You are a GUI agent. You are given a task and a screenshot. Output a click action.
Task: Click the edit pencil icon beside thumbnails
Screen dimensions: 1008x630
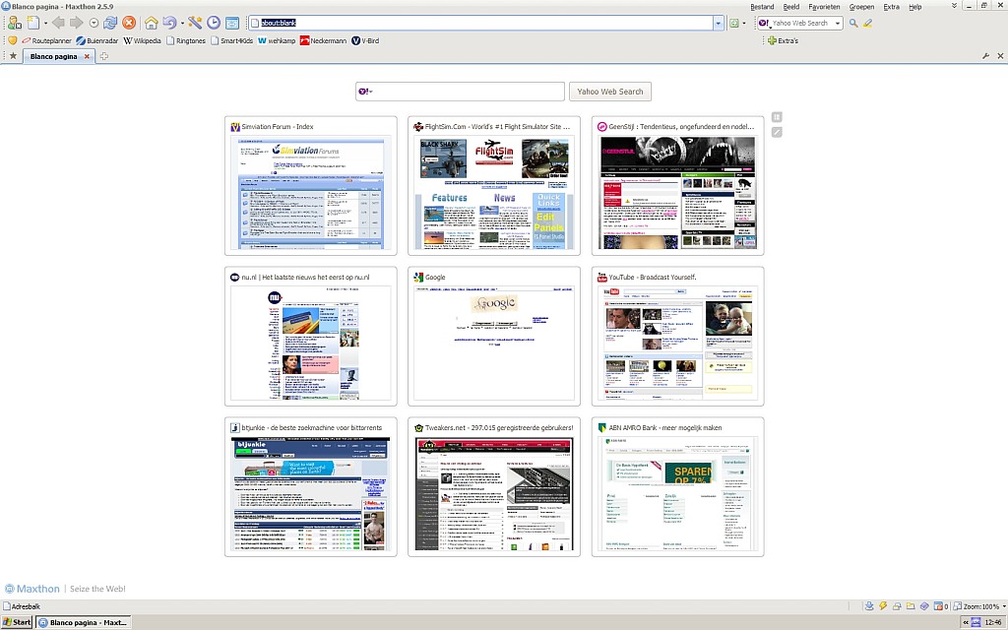(x=777, y=132)
